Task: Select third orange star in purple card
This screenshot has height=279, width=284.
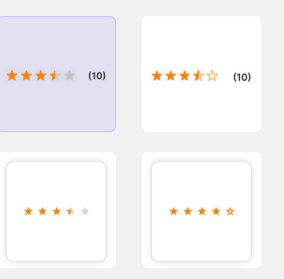Action: click(40, 76)
